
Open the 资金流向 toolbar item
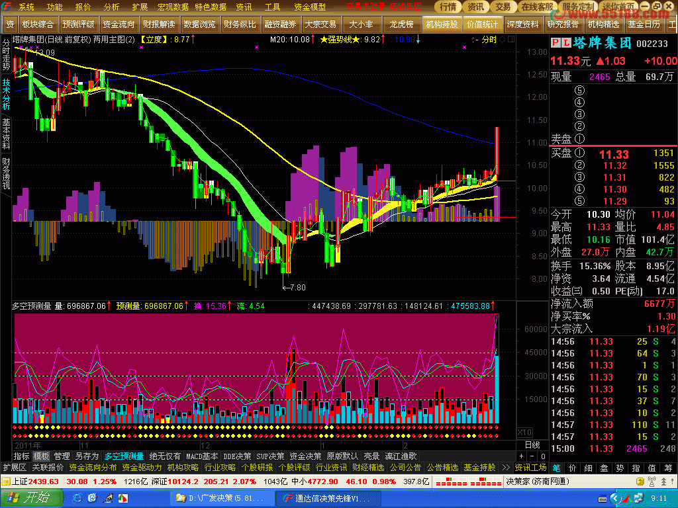[x=119, y=24]
